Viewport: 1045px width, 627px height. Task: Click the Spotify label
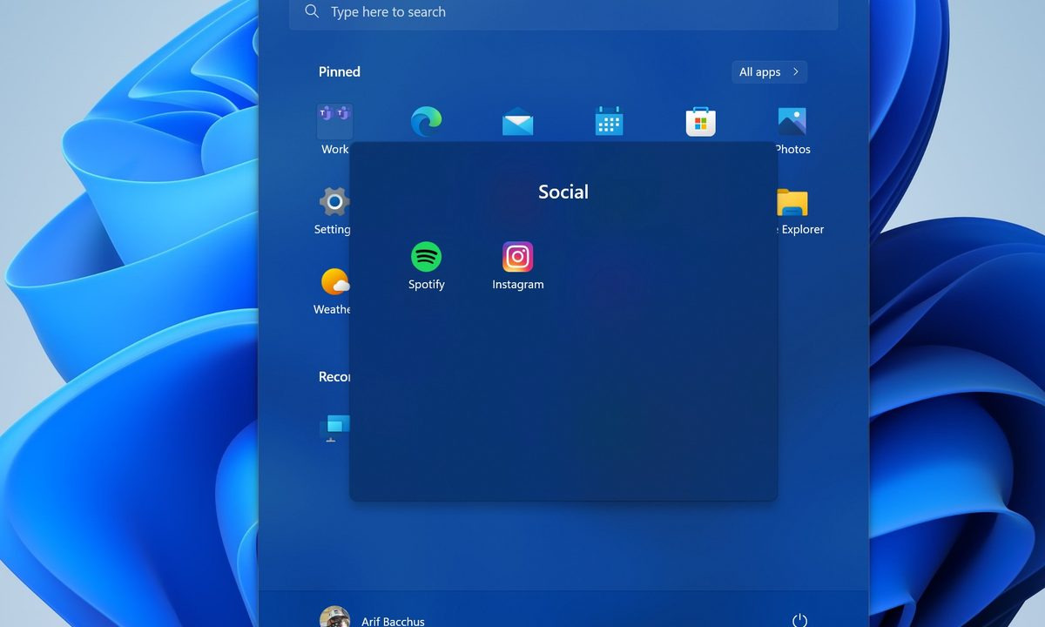click(x=427, y=285)
